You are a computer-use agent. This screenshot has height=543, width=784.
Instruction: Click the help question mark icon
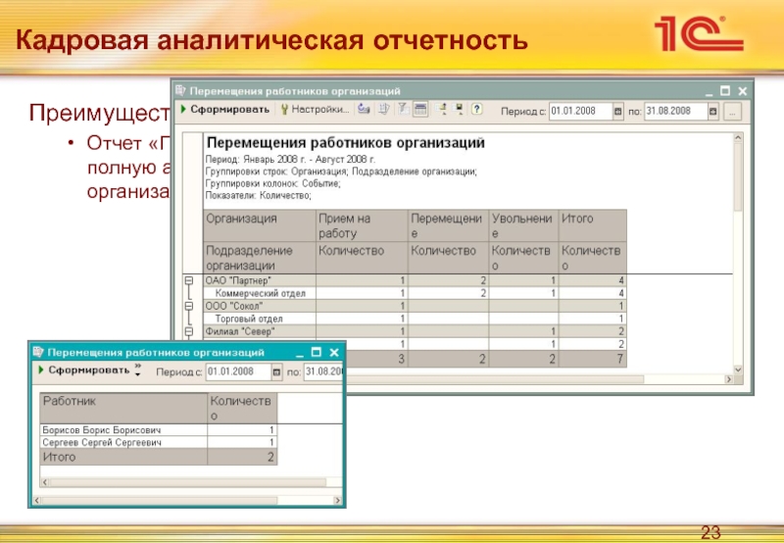(x=477, y=109)
